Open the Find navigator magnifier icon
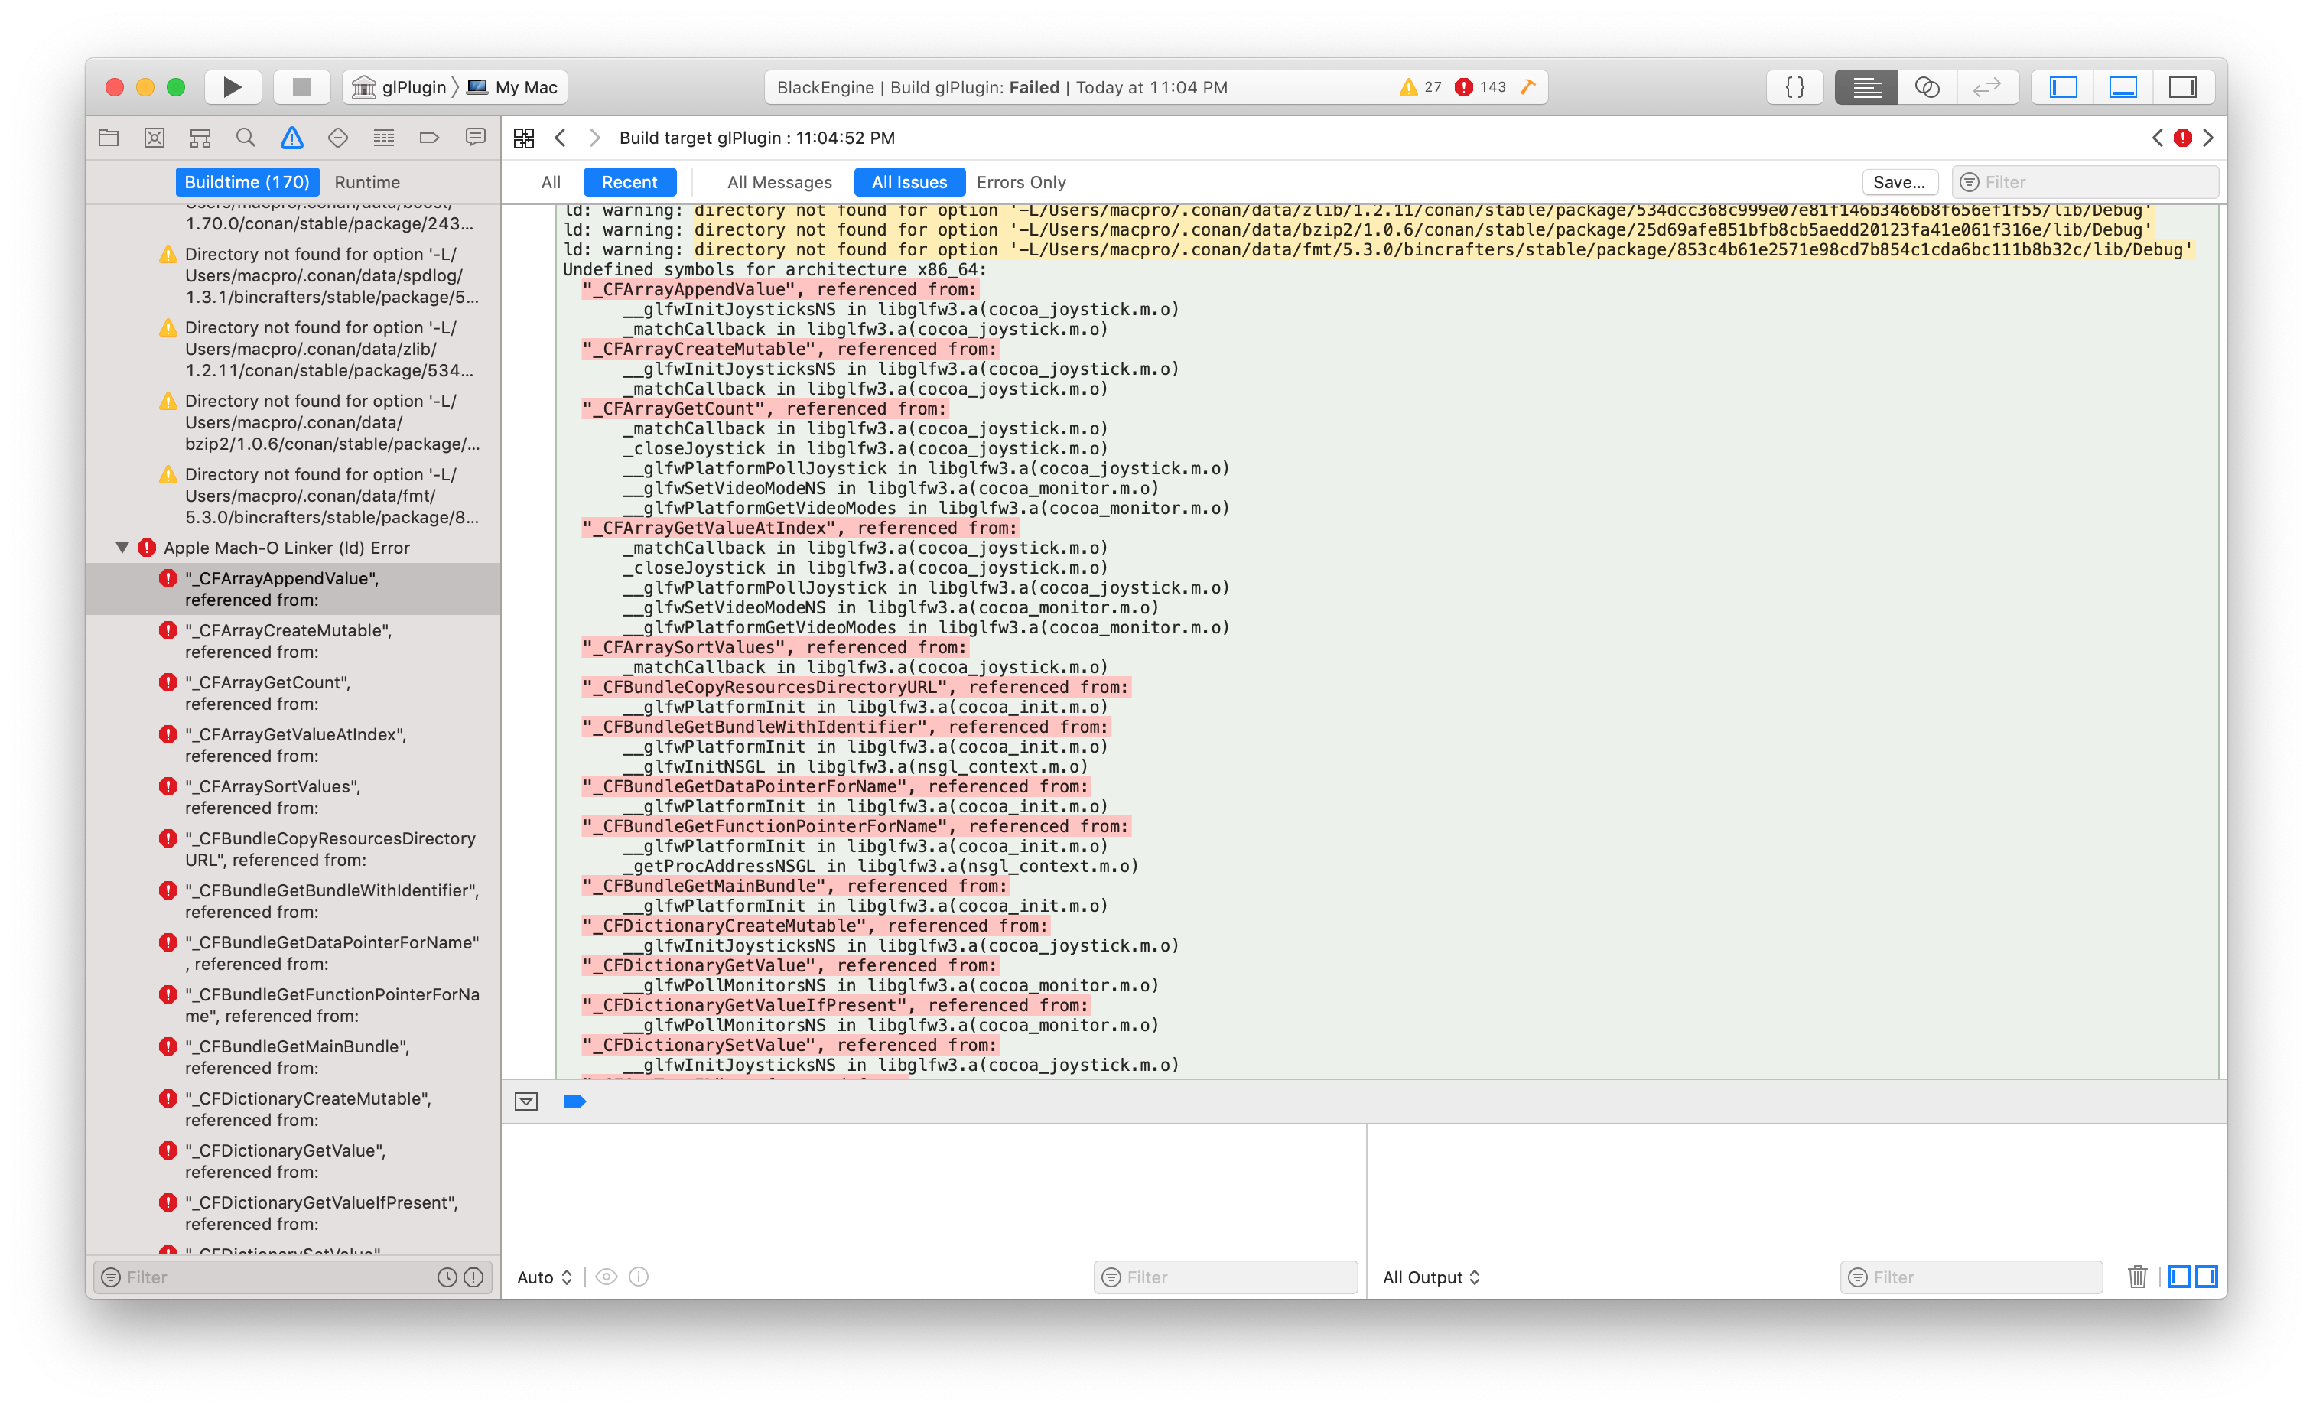Viewport: 2313px width, 1412px height. point(246,138)
